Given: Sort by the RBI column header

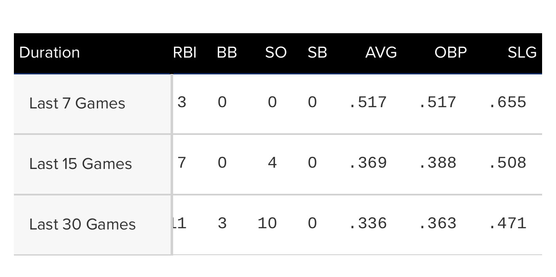Looking at the screenshot, I should [185, 53].
